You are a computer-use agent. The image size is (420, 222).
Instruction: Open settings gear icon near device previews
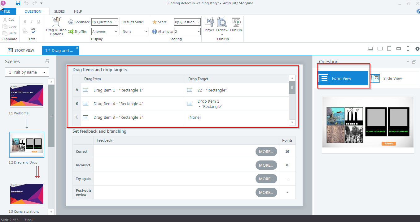point(417,49)
